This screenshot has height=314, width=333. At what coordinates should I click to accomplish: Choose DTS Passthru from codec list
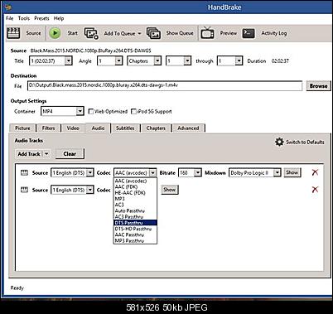(x=135, y=223)
